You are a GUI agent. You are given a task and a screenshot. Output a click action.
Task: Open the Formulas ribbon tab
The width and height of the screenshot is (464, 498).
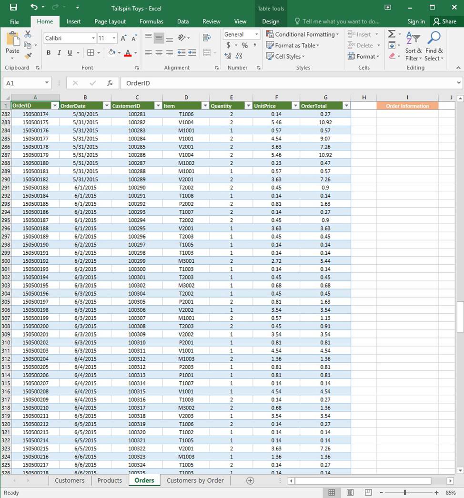click(x=151, y=21)
